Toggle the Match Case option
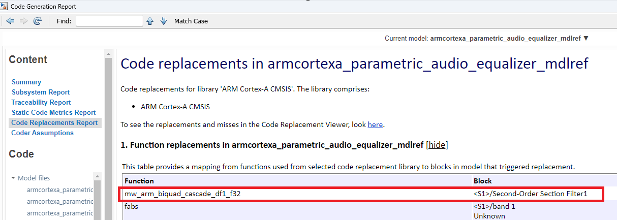This screenshot has width=617, height=220. click(191, 21)
